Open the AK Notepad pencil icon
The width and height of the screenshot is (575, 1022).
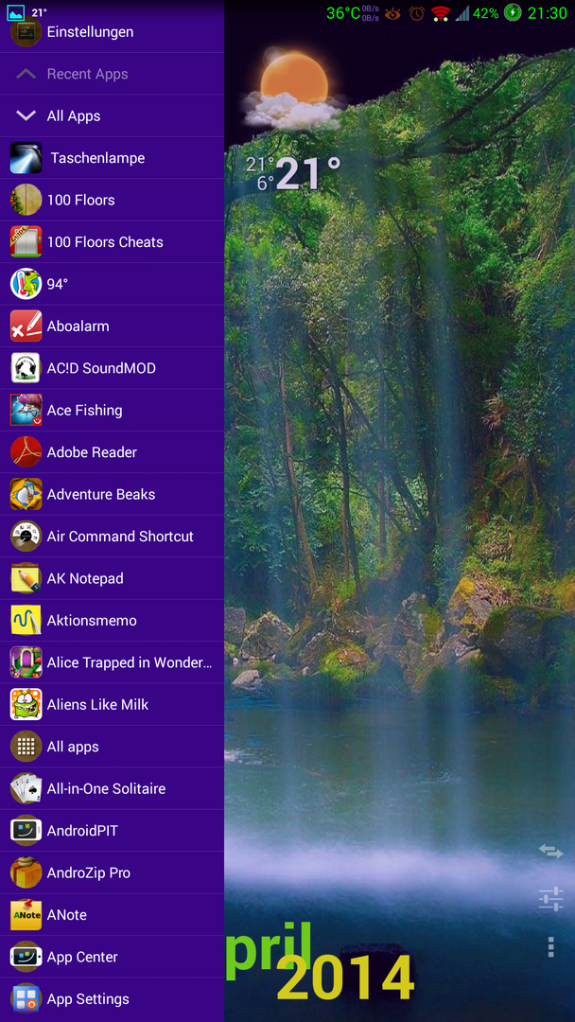tap(26, 578)
